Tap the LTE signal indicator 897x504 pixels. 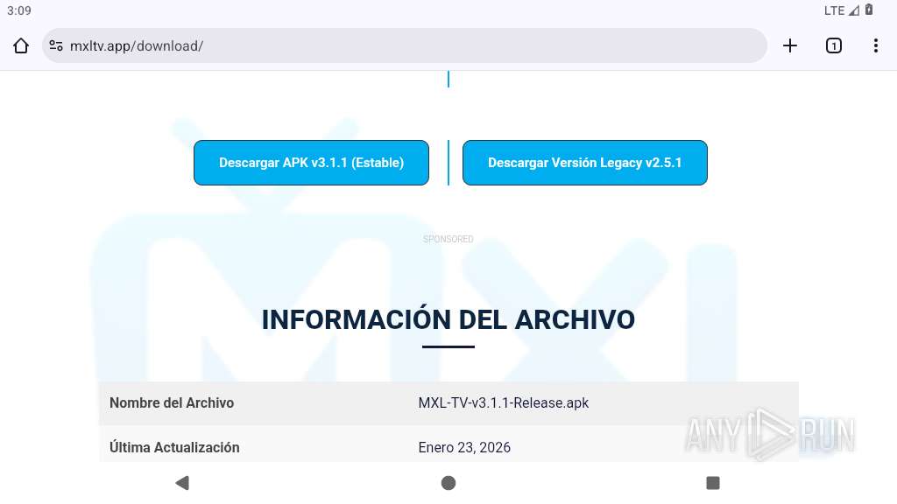(x=842, y=10)
